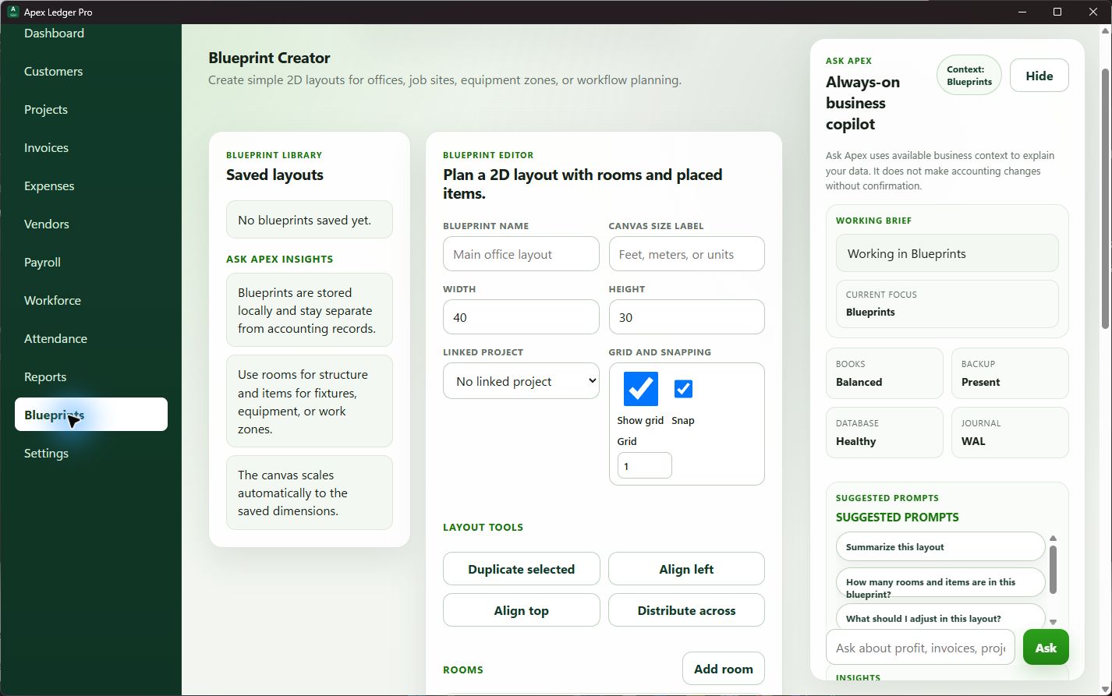Click suggested prompts scroll down arrow
This screenshot has height=696, width=1112.
coord(1053,622)
